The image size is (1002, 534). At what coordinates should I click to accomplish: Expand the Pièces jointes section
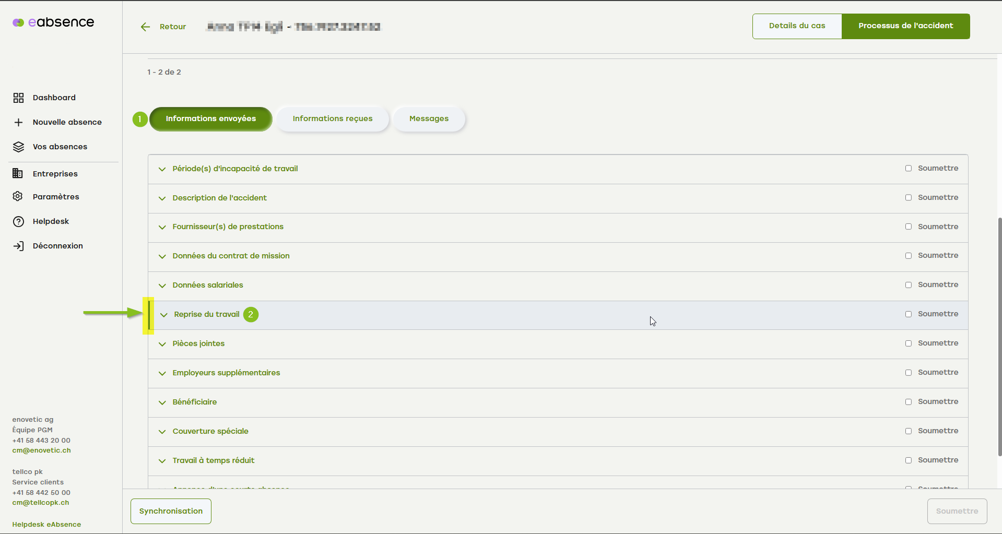pos(162,344)
